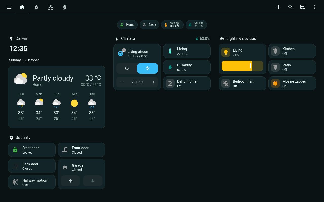Click the Hallway motion sensor icon
This screenshot has width=324, height=202.
click(15, 182)
